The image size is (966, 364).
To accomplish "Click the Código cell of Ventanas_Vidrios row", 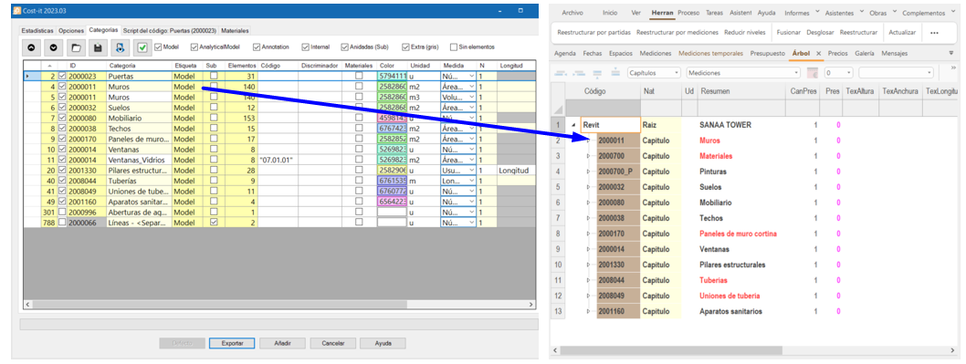I will pyautogui.click(x=278, y=160).
